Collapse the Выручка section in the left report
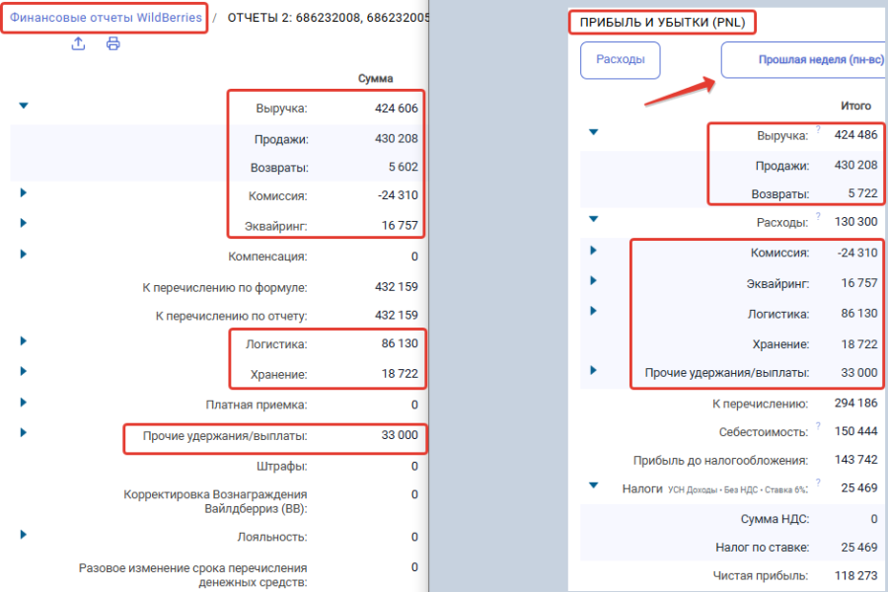 pos(24,106)
